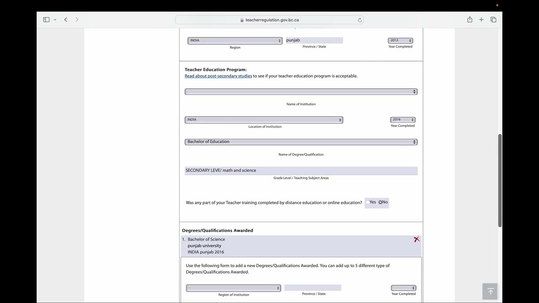The height and width of the screenshot is (303, 539).
Task: Click the page vertical scrollbar
Action: coord(500,181)
